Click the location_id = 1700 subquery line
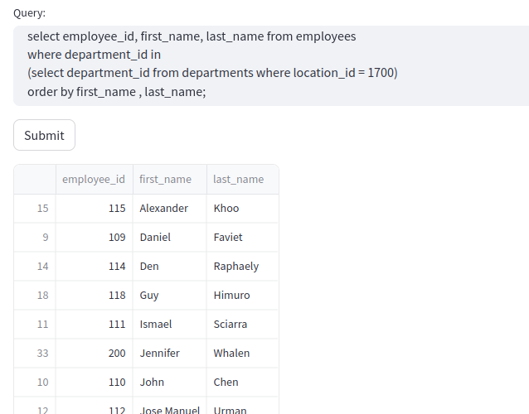 [212, 73]
